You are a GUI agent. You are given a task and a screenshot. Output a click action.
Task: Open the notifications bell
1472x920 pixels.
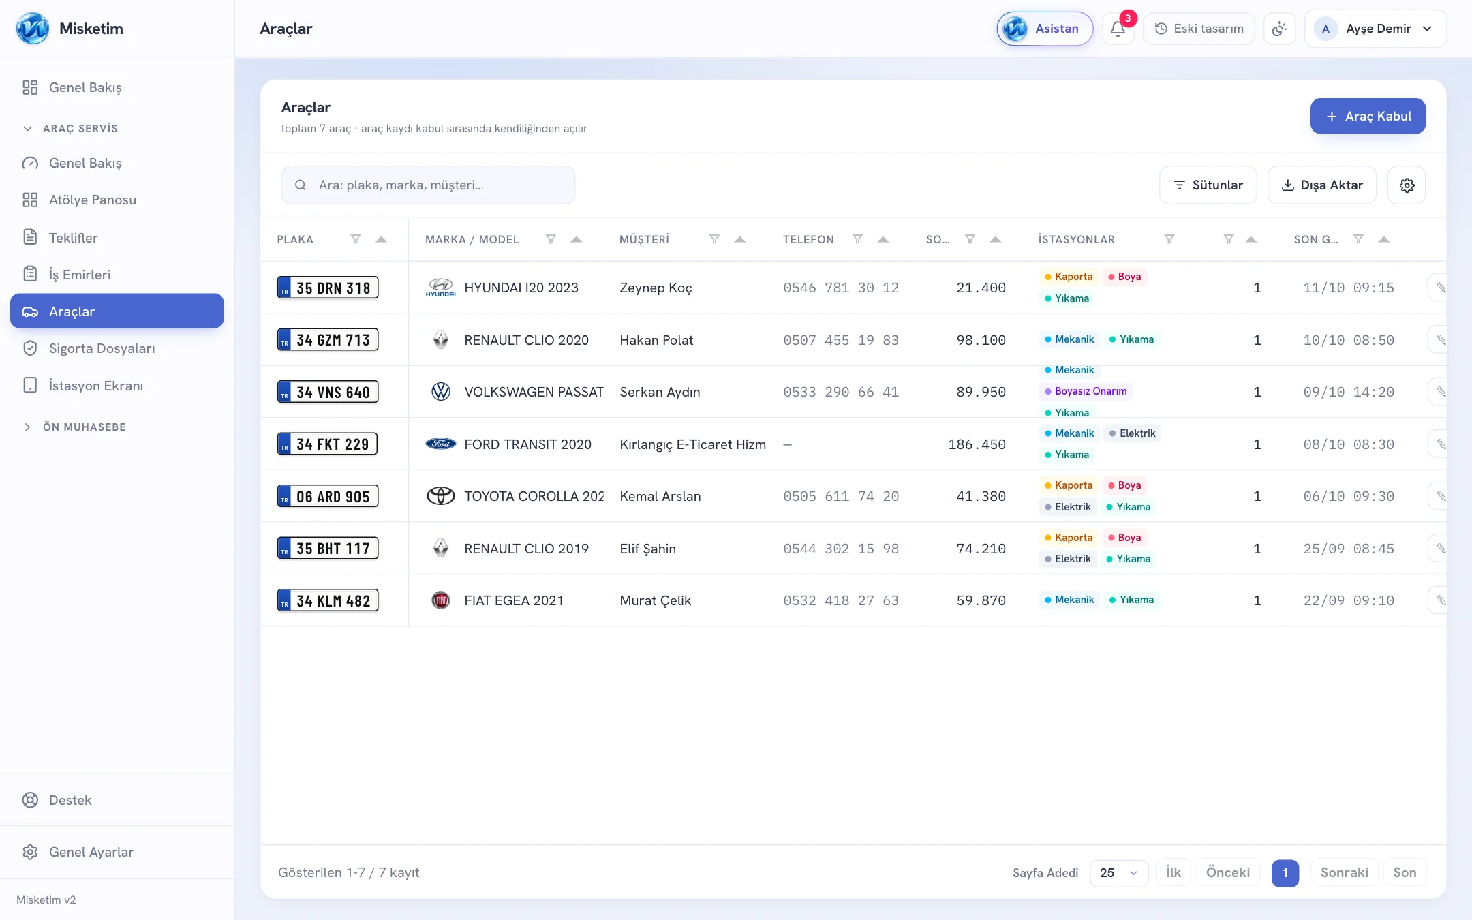[x=1118, y=29]
